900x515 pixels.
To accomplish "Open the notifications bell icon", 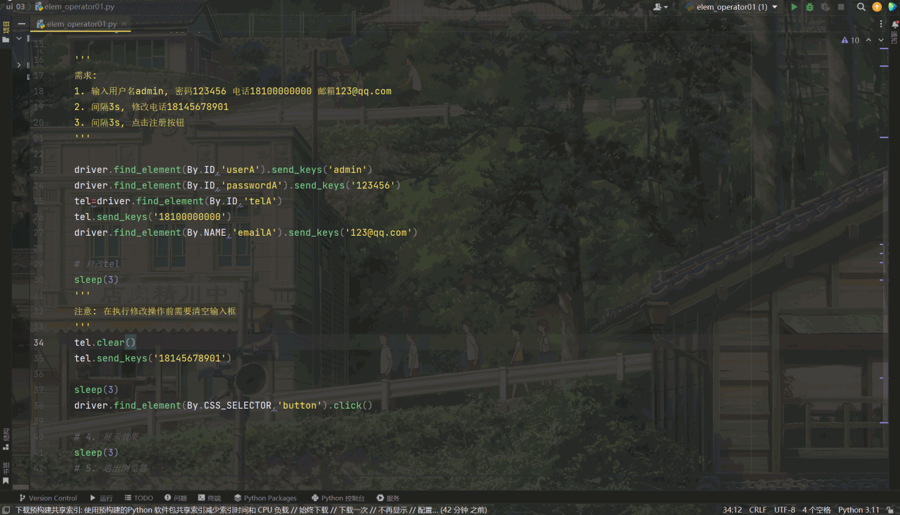I will [x=895, y=24].
